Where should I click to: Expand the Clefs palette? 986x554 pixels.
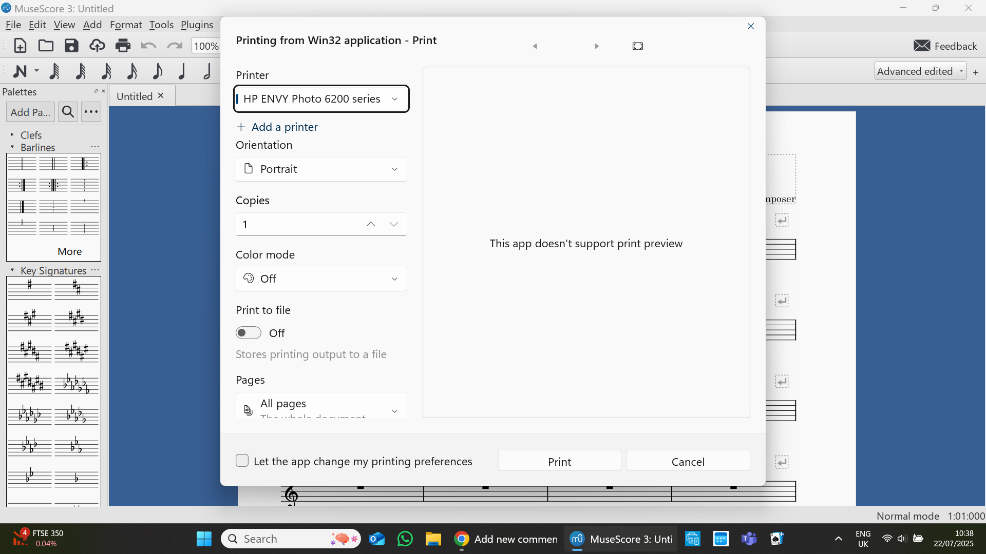[x=12, y=134]
